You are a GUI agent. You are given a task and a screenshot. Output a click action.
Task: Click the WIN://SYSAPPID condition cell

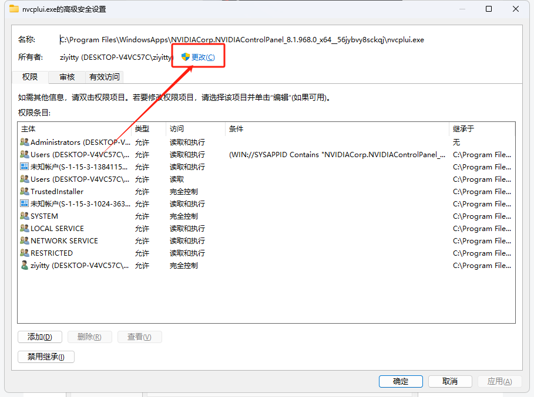[337, 155]
